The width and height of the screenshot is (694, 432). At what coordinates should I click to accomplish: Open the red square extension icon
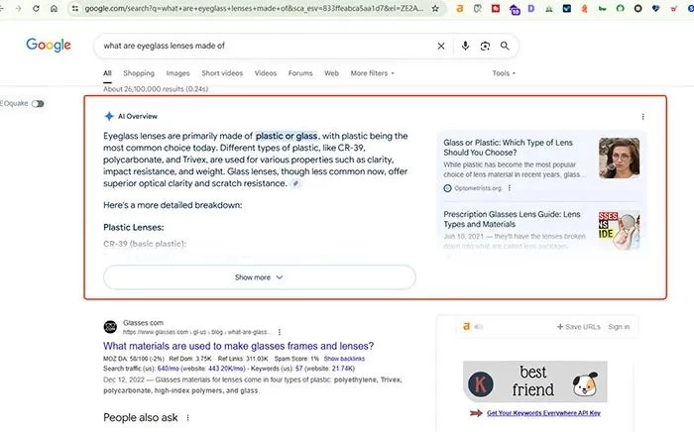click(496, 8)
